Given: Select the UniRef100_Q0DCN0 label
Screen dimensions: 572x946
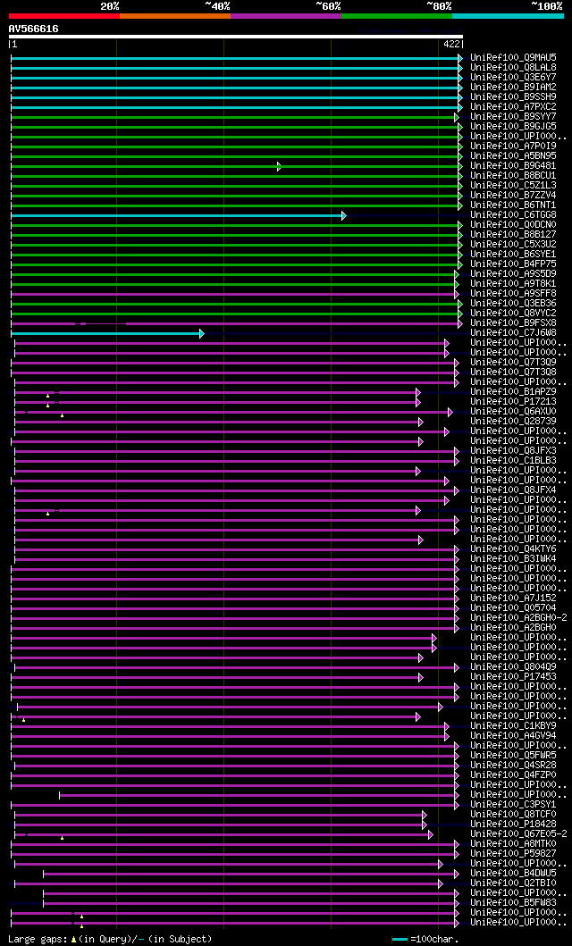Looking at the screenshot, I should [x=514, y=225].
